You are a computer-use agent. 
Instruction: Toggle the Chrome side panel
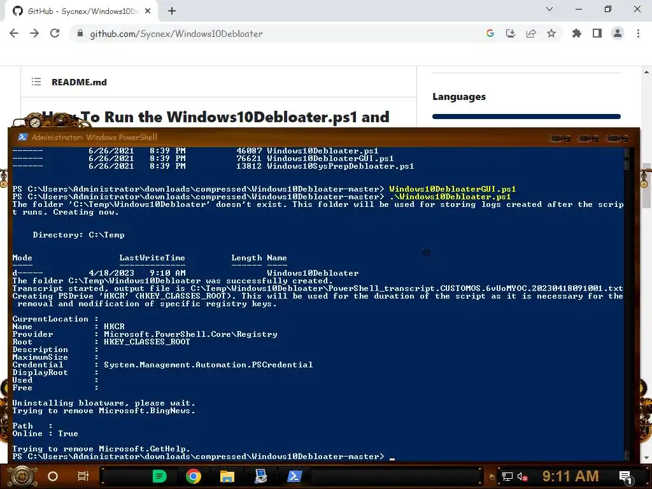click(x=597, y=33)
